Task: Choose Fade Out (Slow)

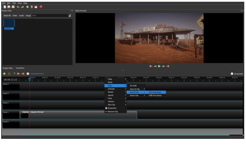Action: tap(156, 95)
